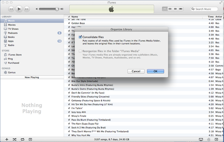
Task: Select Busta's Intro song row
Action: pos(144,85)
